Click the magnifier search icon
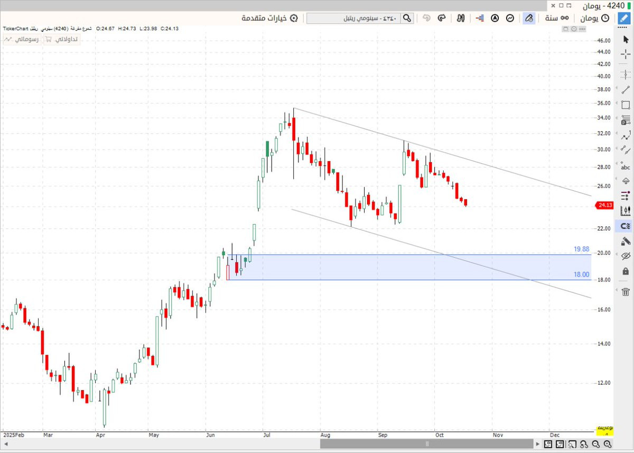Screen dimensions: 634x453 [407, 18]
